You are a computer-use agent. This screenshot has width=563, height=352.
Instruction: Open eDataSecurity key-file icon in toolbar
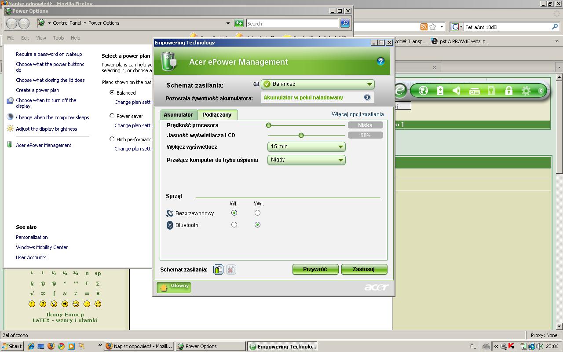click(x=491, y=91)
